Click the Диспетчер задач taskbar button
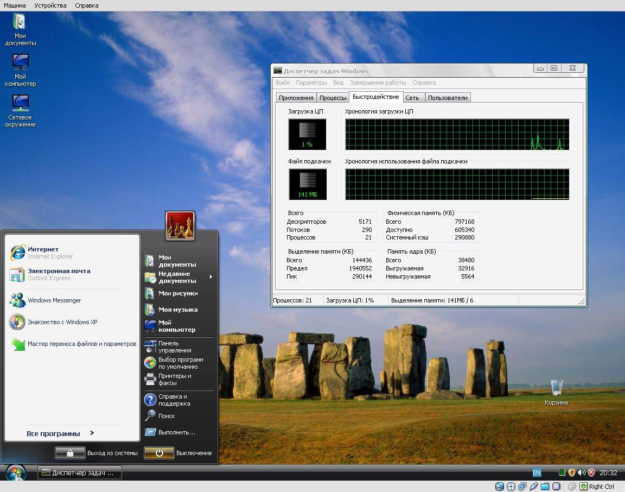The width and height of the screenshot is (625, 492). coord(79,472)
